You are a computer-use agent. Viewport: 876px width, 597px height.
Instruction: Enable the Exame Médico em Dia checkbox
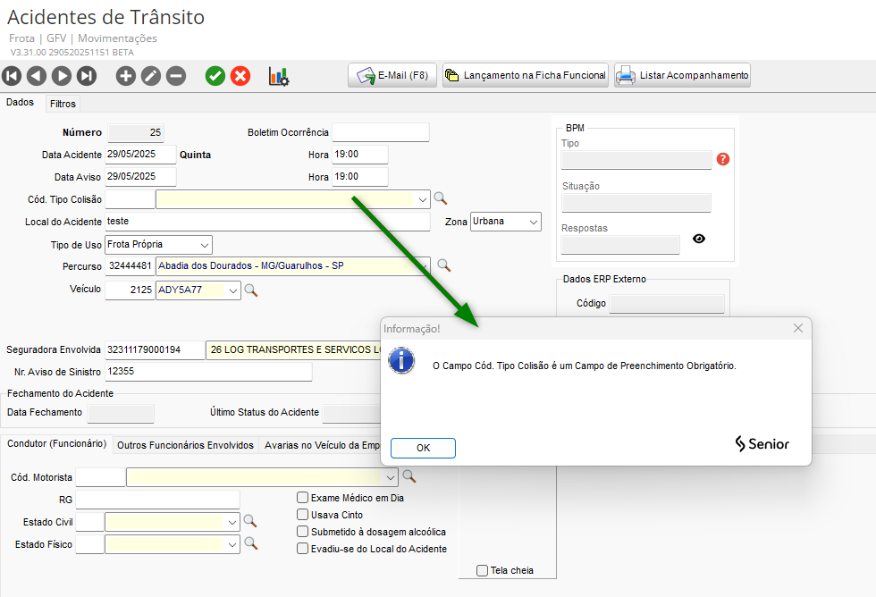[x=303, y=498]
